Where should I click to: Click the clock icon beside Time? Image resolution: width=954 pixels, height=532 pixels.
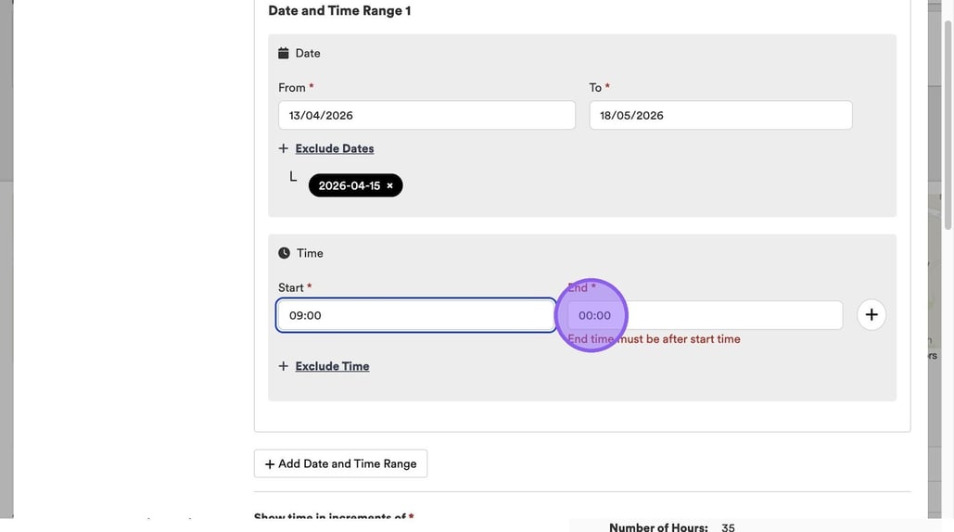284,253
